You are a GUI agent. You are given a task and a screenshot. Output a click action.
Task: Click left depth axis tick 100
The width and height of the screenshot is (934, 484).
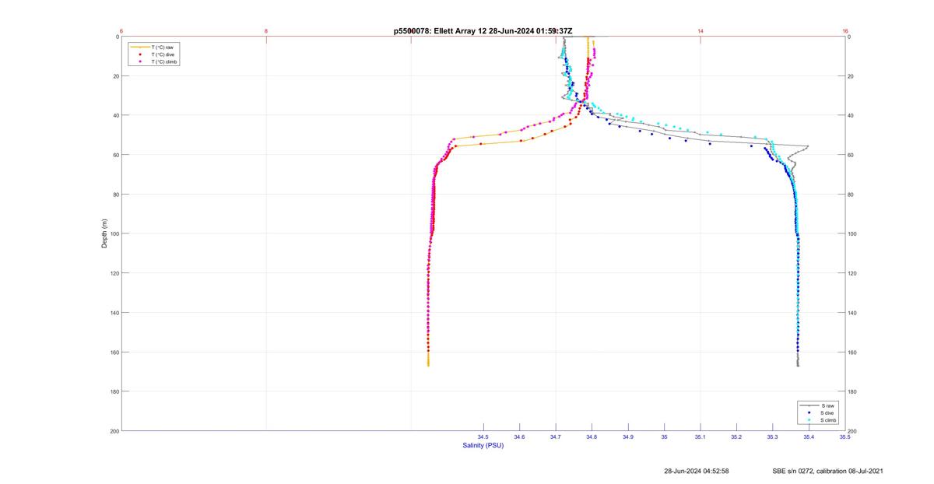(x=114, y=233)
